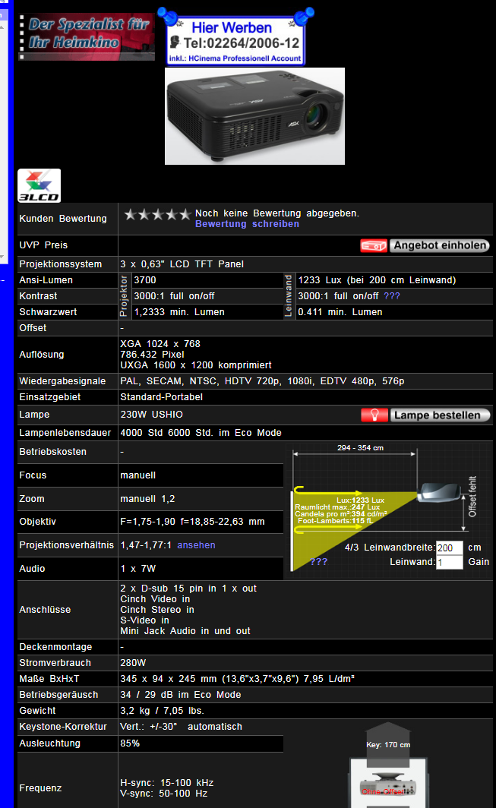
Task: Click the Leinwand Gain input field
Action: tap(449, 562)
